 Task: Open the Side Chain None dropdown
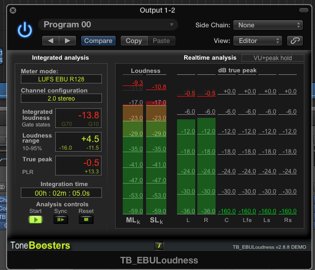[x=268, y=25]
